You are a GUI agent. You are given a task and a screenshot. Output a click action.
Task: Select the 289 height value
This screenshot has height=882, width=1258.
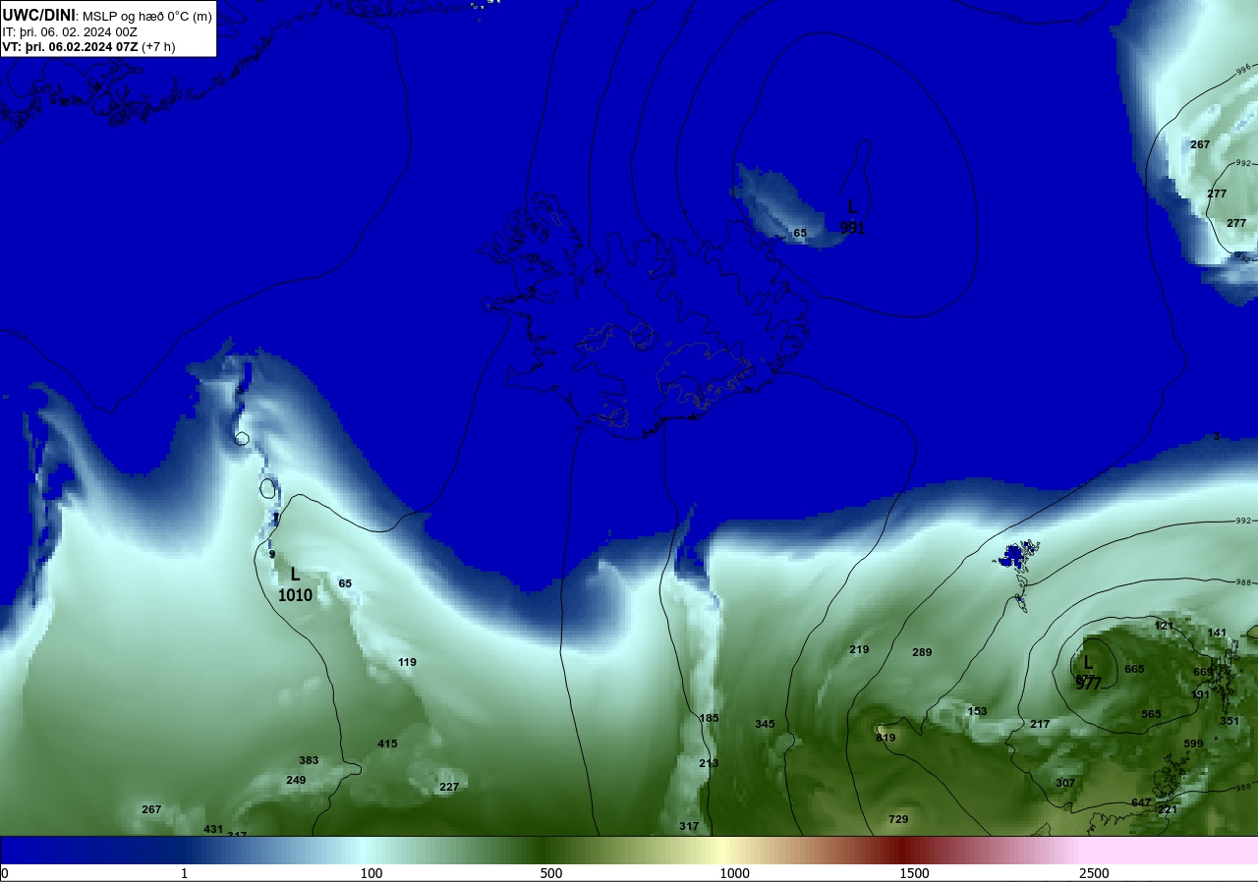coord(922,652)
